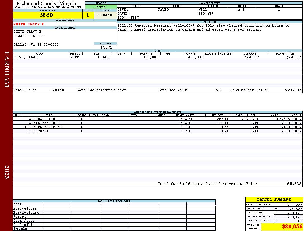Click 100 + FEET land property entry
Viewport: 304px width, 231px height.
[128, 18]
